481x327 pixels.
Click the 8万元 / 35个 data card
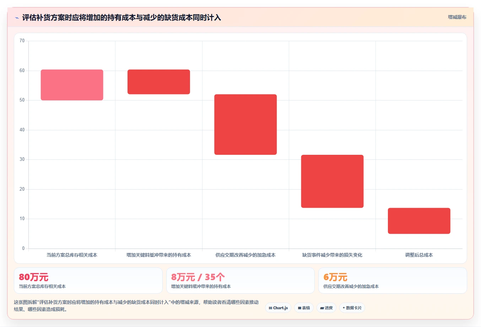coord(240,280)
